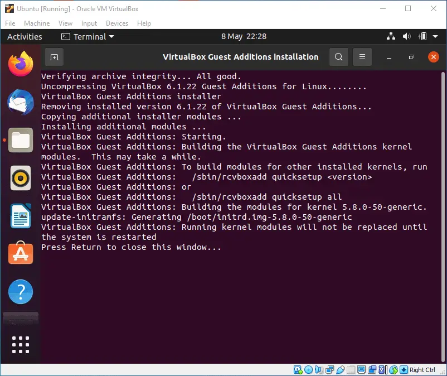Open the Input menu
447x376 pixels.
(89, 23)
